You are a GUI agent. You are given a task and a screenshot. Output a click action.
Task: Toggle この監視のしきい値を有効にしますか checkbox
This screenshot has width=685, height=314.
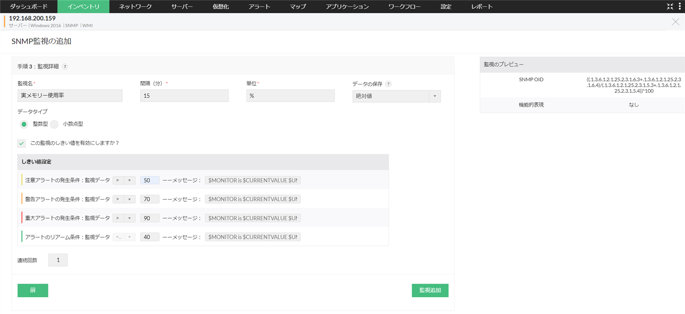pyautogui.click(x=21, y=143)
